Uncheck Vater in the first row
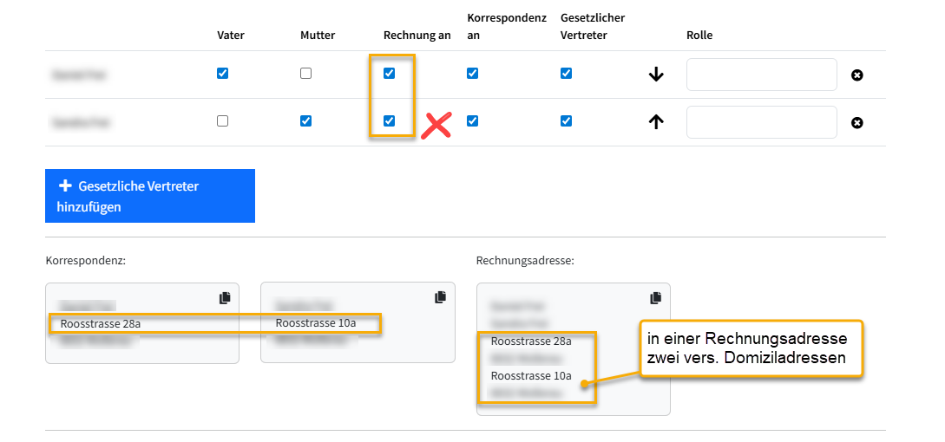This screenshot has width=945, height=442. [222, 74]
